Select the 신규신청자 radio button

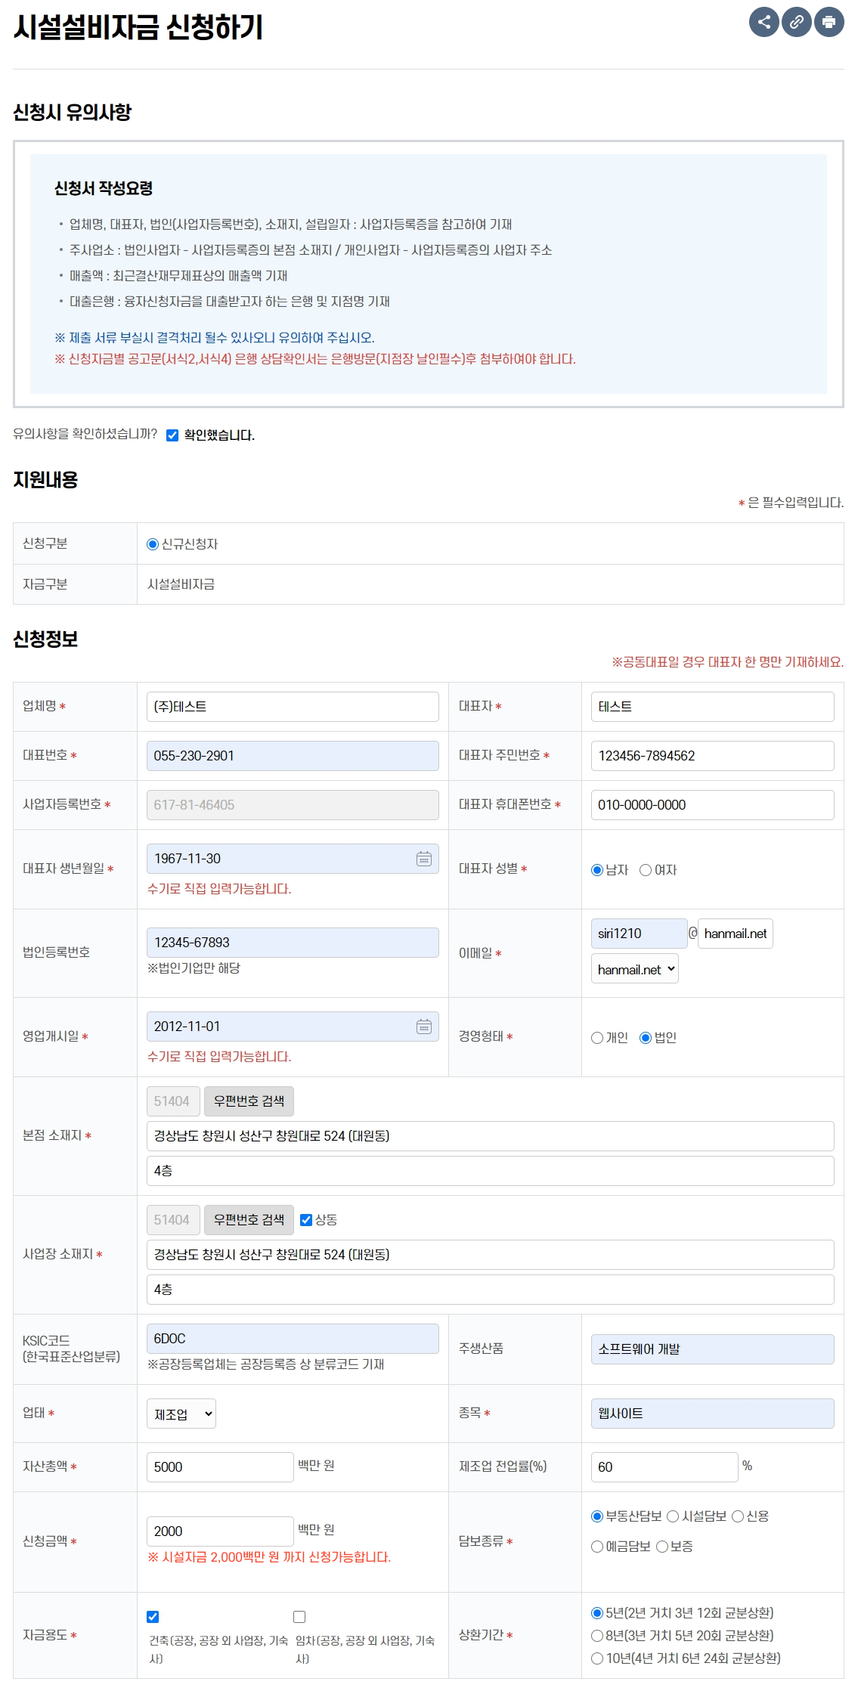[153, 544]
